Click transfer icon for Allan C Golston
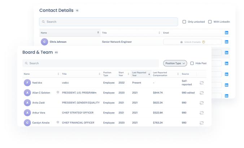Image resolution: width=244 pixels, height=148 pixels. point(202,93)
